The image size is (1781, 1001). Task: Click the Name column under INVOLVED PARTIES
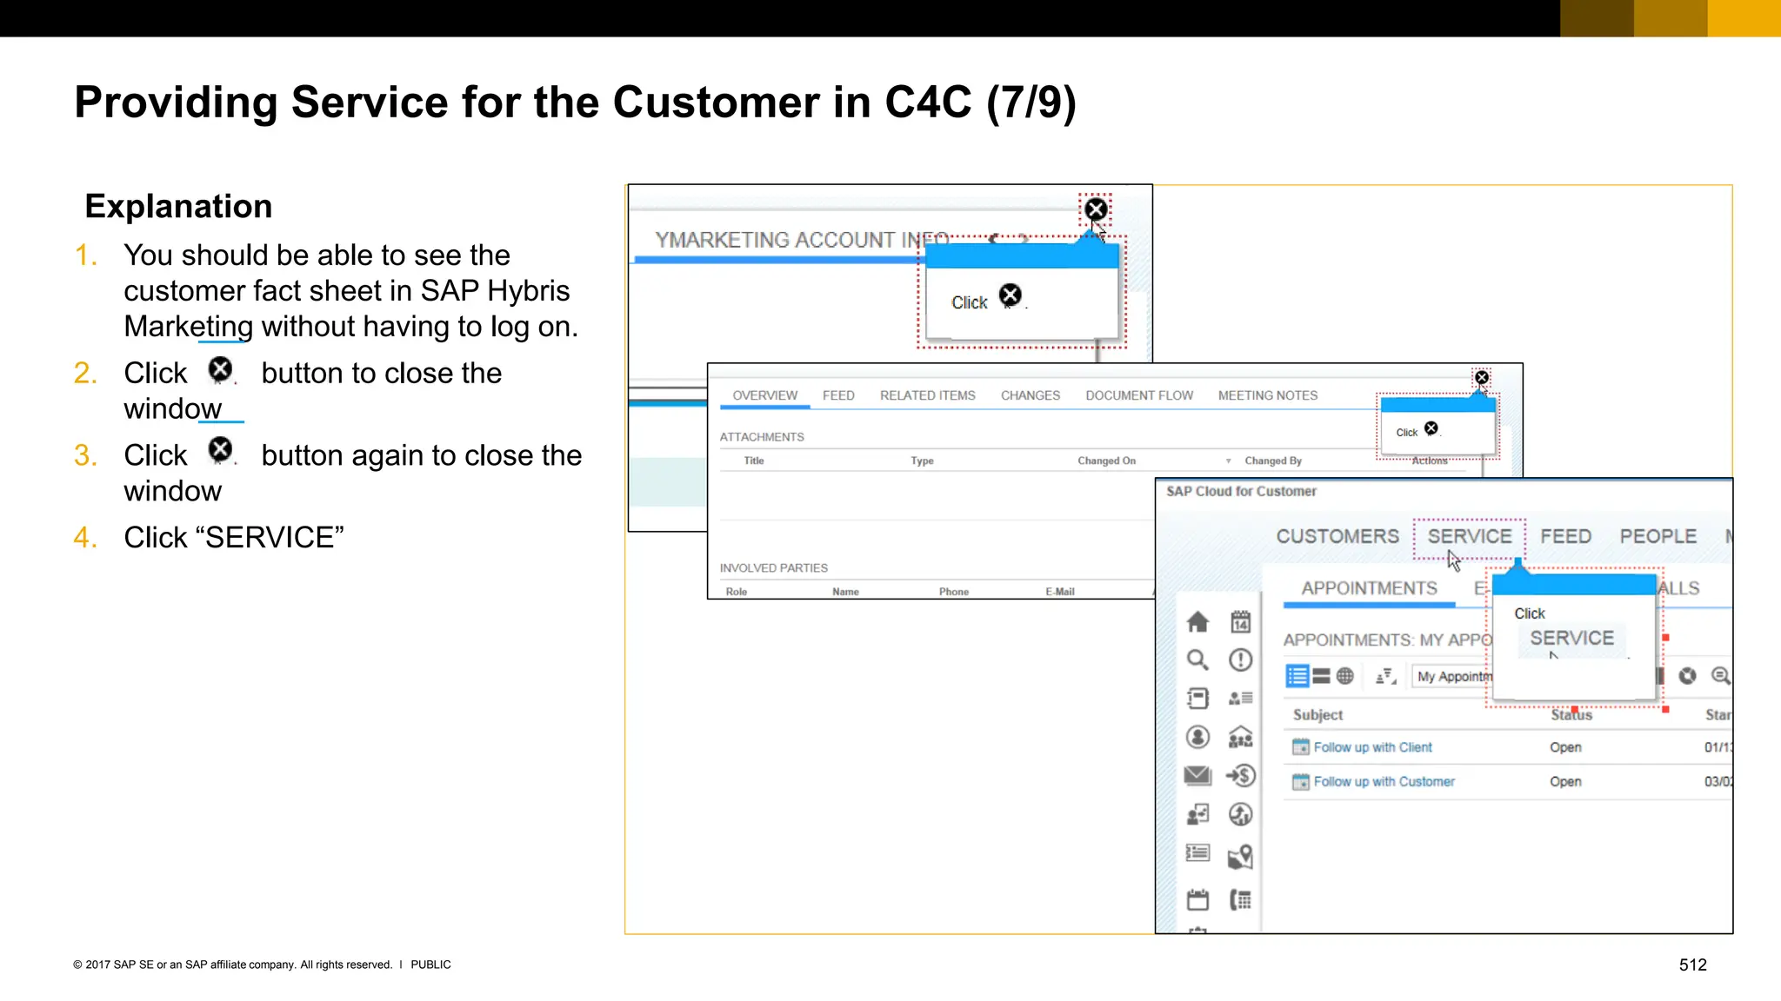845,592
